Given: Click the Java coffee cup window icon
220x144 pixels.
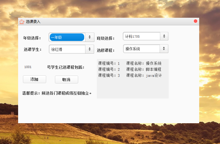Looking at the screenshot, I should (x=22, y=22).
